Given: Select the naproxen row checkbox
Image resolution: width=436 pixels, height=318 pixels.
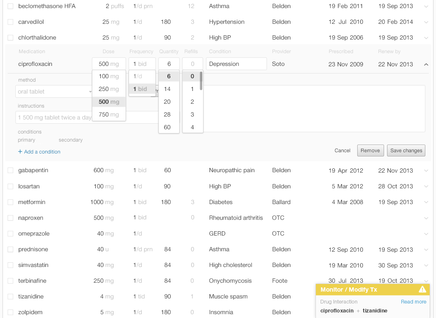Looking at the screenshot, I should click(10, 218).
